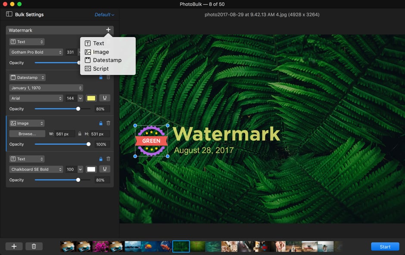The height and width of the screenshot is (255, 405).
Task: Open the January 1, 1970 date format dropdown
Action: click(46, 87)
